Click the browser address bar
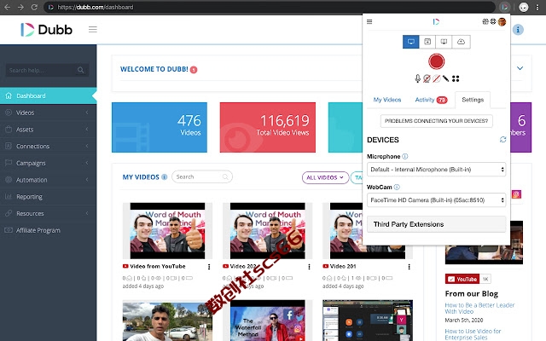Image resolution: width=546 pixels, height=341 pixels. click(270, 7)
